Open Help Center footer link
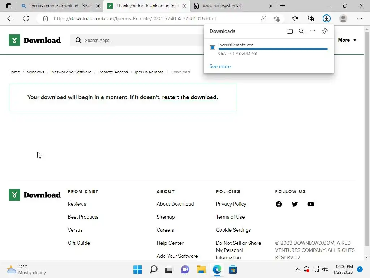The image size is (370, 278). tap(170, 243)
